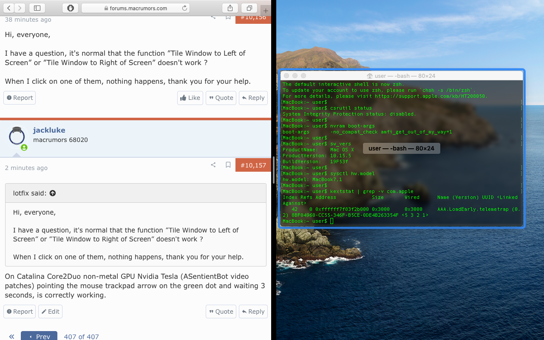
Task: Open permalink #10,157
Action: 253,165
